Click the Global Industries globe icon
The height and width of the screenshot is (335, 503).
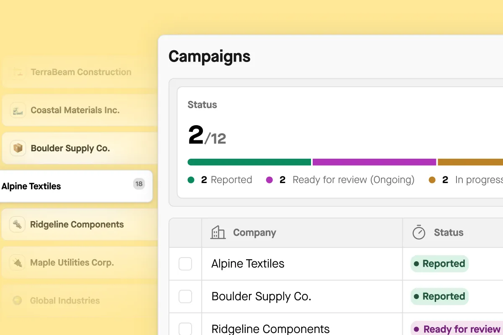pyautogui.click(x=18, y=301)
